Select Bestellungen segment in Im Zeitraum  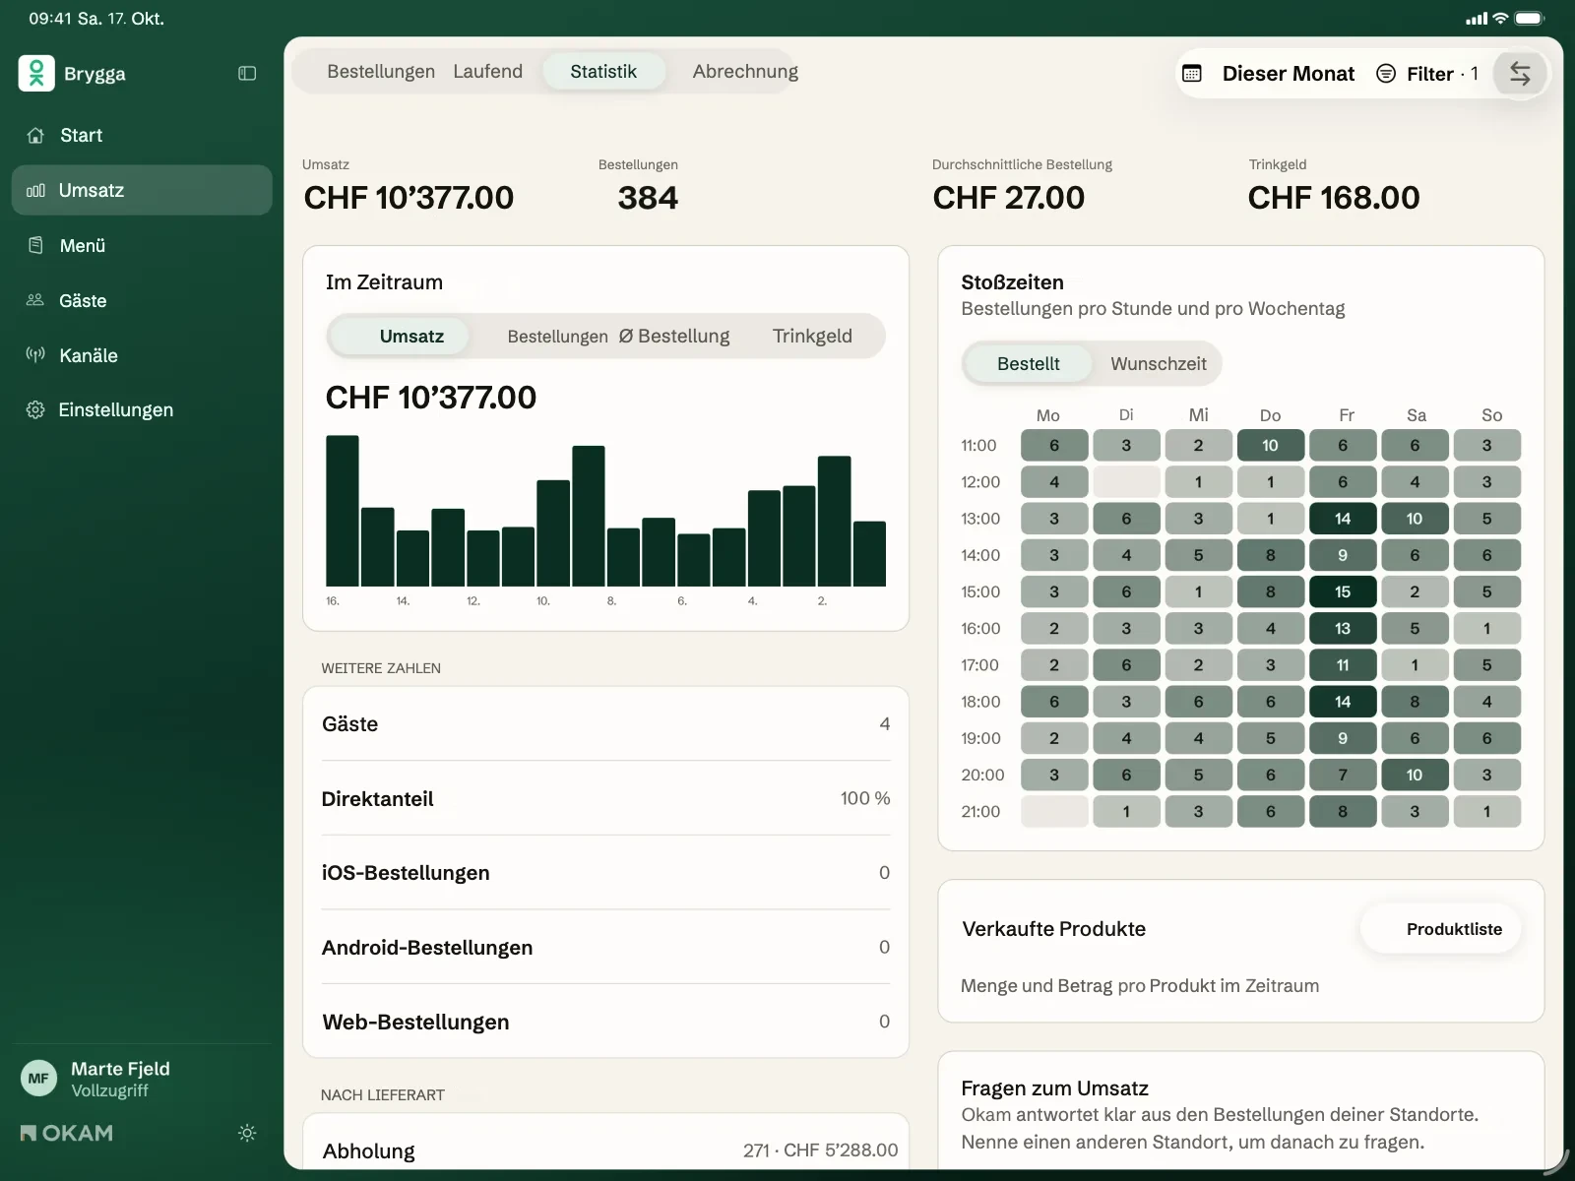(x=557, y=337)
